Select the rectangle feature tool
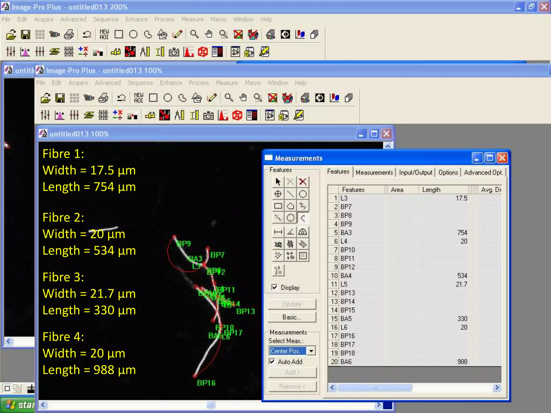Viewport: 551px width, 413px height. 278,206
